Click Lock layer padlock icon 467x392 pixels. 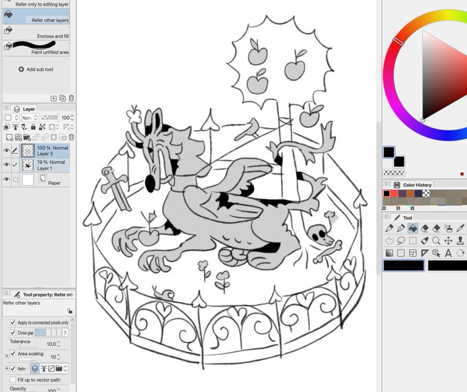[x=33, y=127]
